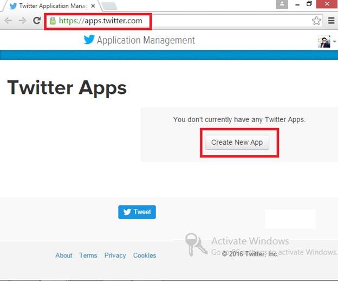Image resolution: width=338 pixels, height=282 pixels.
Task: Click the Twitter bird logo in header
Action: click(x=89, y=40)
